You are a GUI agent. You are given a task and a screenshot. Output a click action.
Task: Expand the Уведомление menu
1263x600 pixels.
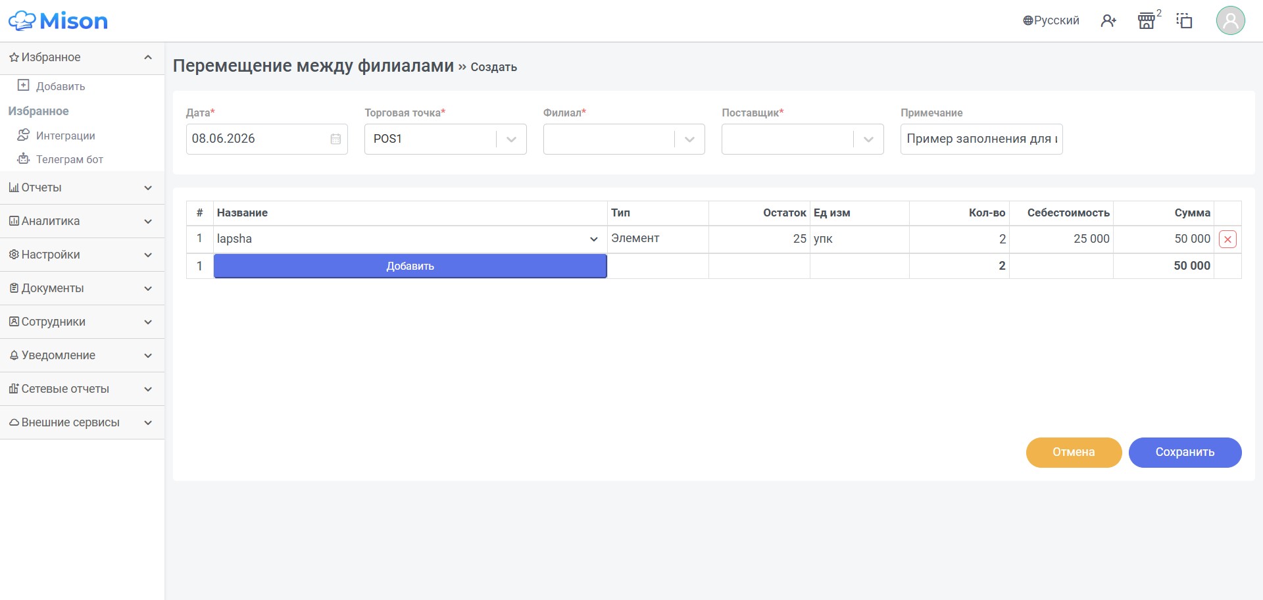[82, 355]
